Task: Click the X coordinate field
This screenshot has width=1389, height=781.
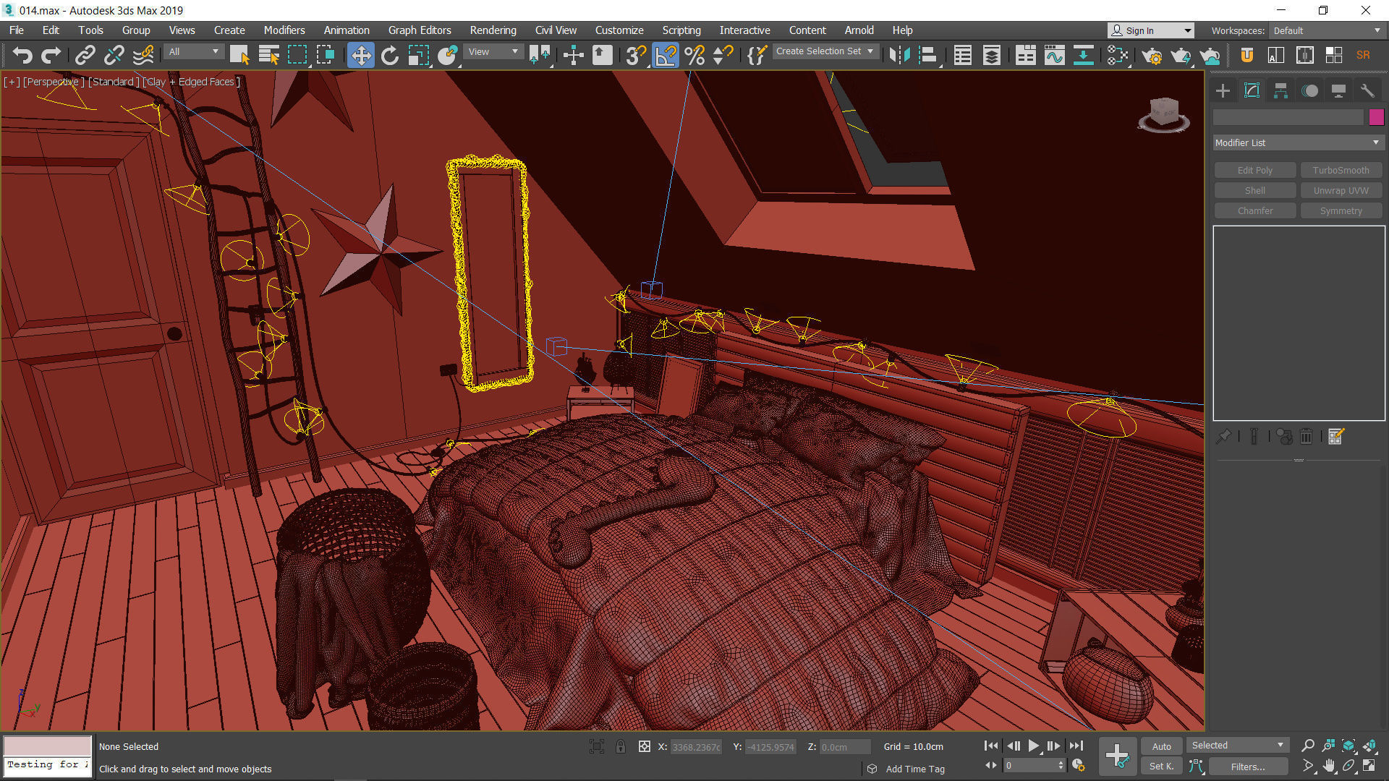Action: pos(696,747)
